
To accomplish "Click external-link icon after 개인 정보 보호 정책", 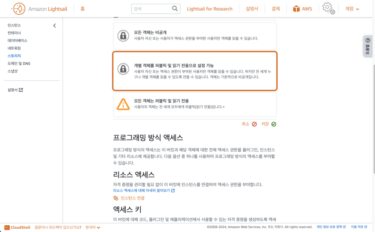I will click(344, 227).
